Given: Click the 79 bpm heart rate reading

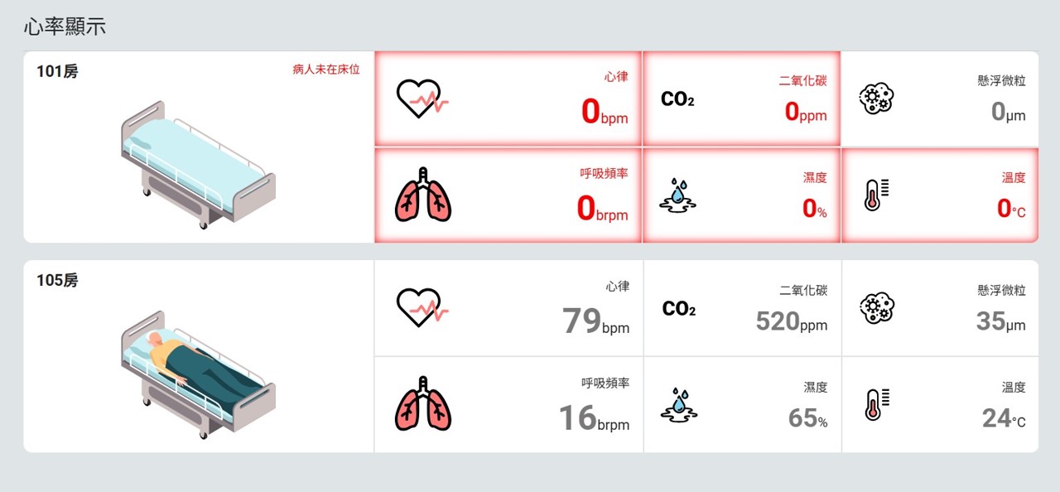Looking at the screenshot, I should pos(595,321).
